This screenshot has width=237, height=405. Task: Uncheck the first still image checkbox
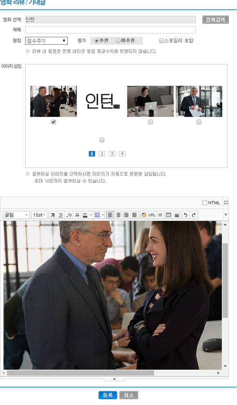pyautogui.click(x=54, y=122)
